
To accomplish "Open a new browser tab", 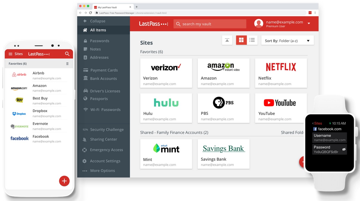I will (136, 7).
